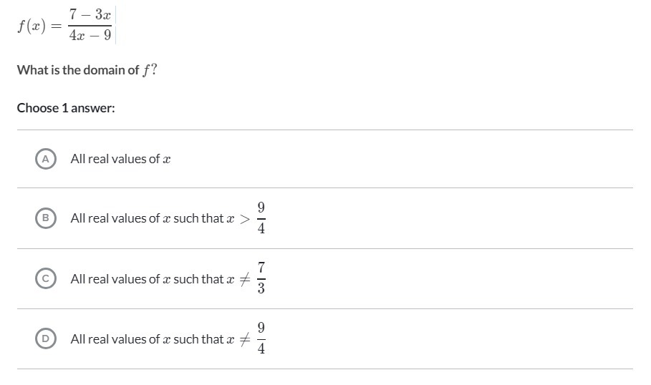Click the not-equal sign in option C

[x=245, y=279]
